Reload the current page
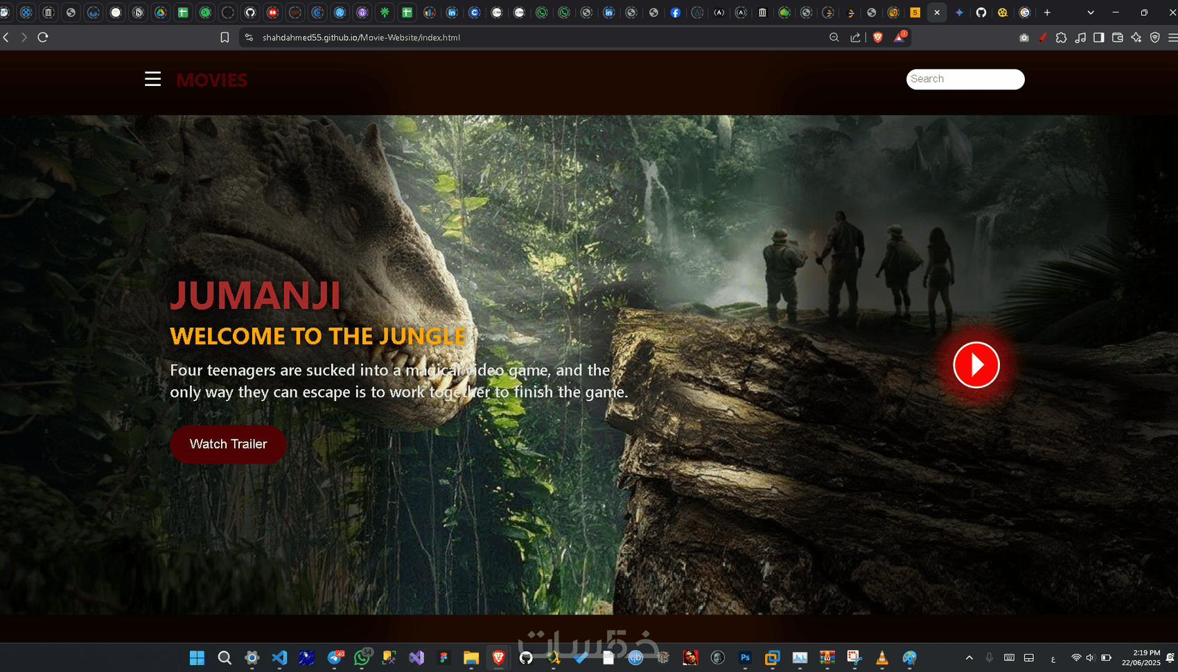The height and width of the screenshot is (672, 1178). click(43, 37)
